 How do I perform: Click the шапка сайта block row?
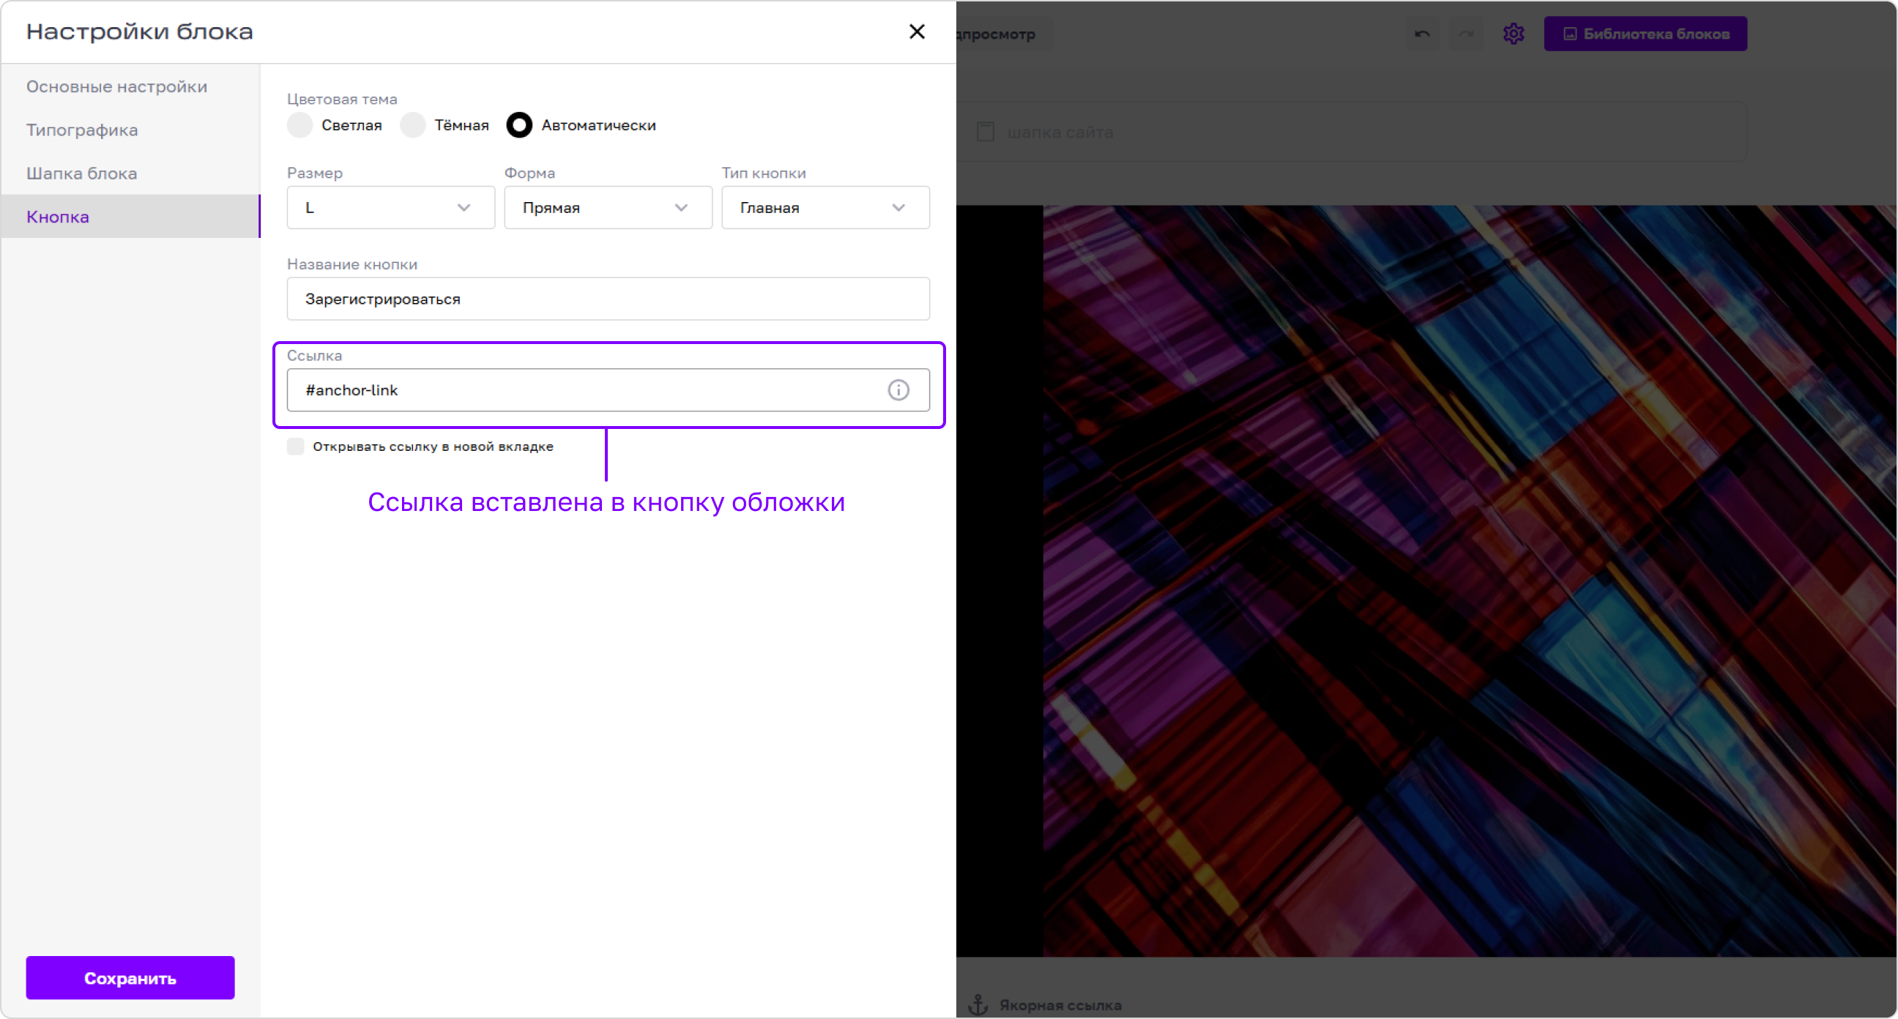click(1352, 132)
